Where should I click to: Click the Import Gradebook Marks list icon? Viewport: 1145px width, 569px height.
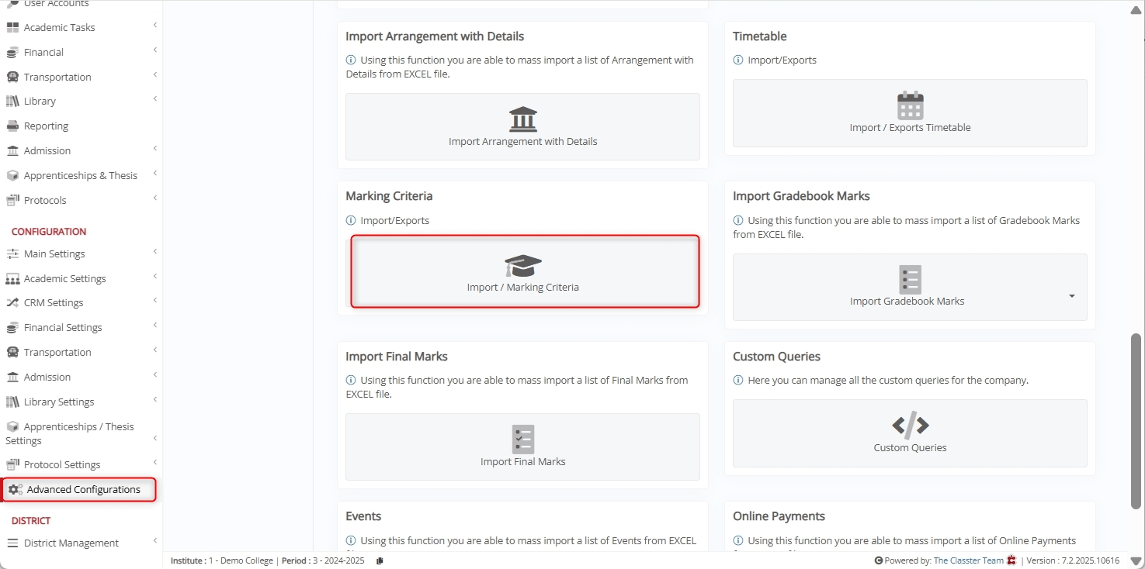pos(910,279)
